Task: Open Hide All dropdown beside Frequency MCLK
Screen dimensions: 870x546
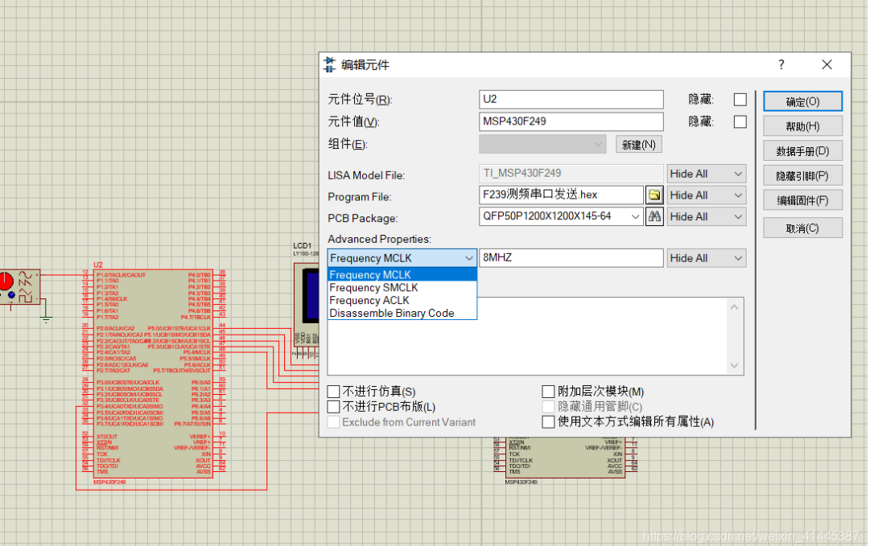Action: tap(706, 257)
